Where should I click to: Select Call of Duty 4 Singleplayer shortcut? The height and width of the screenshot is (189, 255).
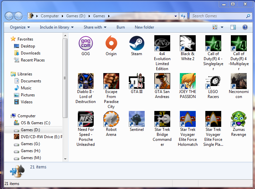[x=213, y=44]
